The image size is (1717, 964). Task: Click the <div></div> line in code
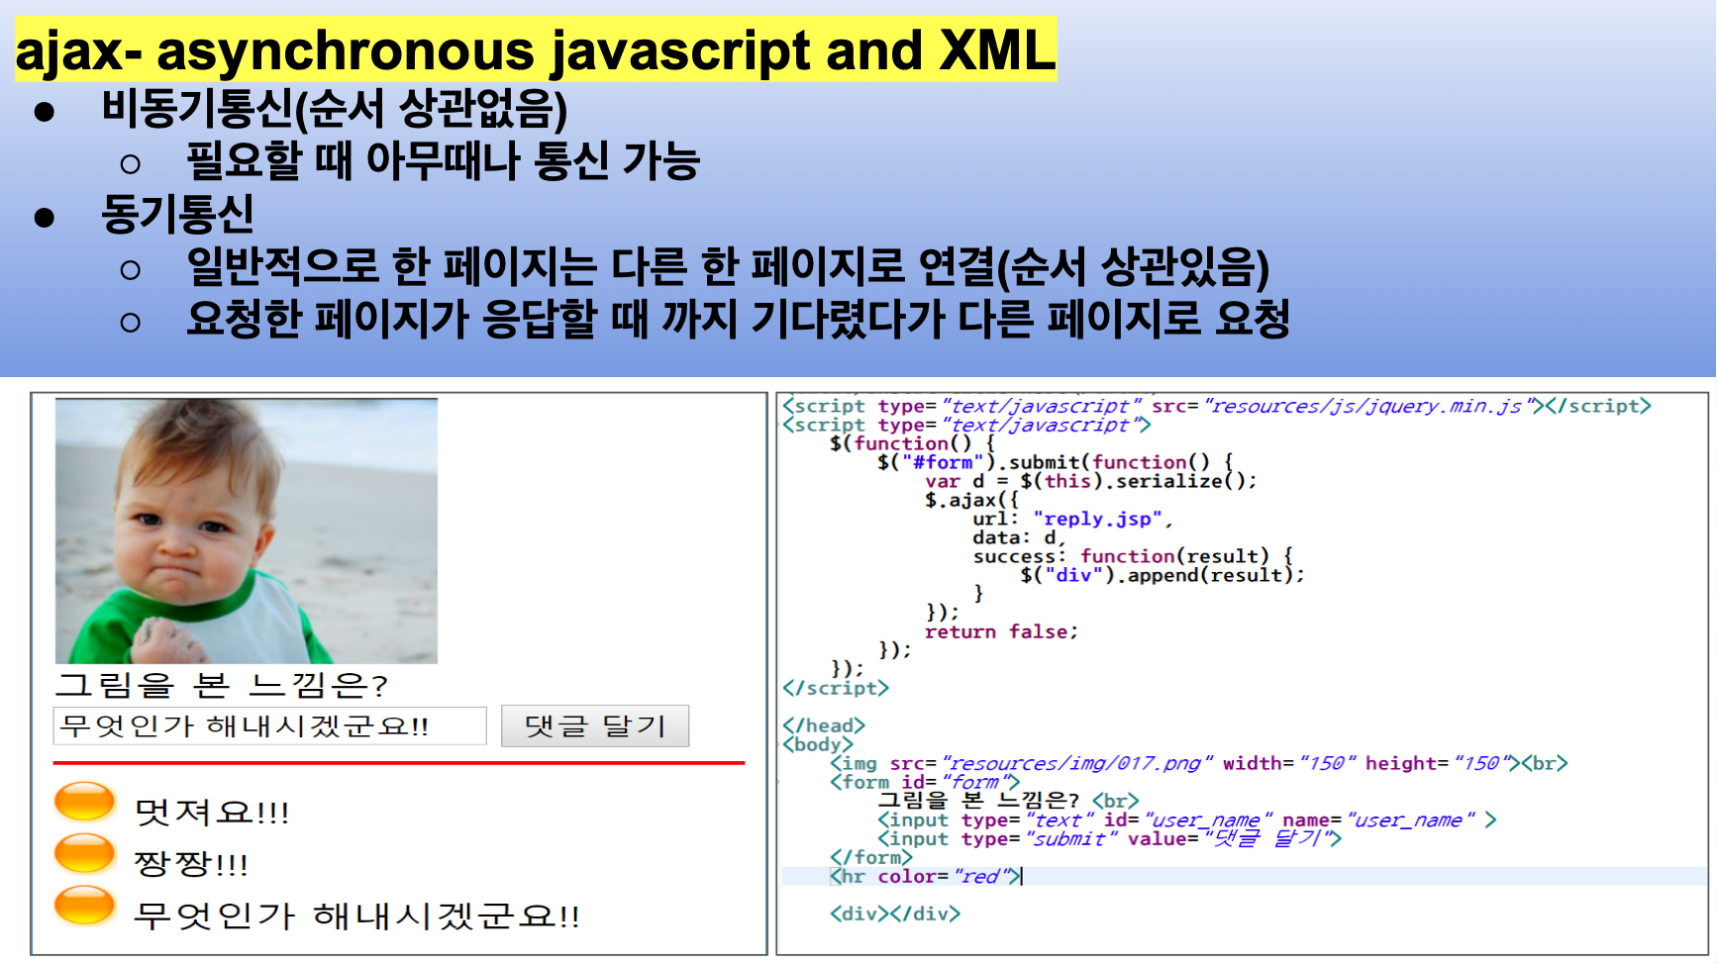(x=895, y=914)
